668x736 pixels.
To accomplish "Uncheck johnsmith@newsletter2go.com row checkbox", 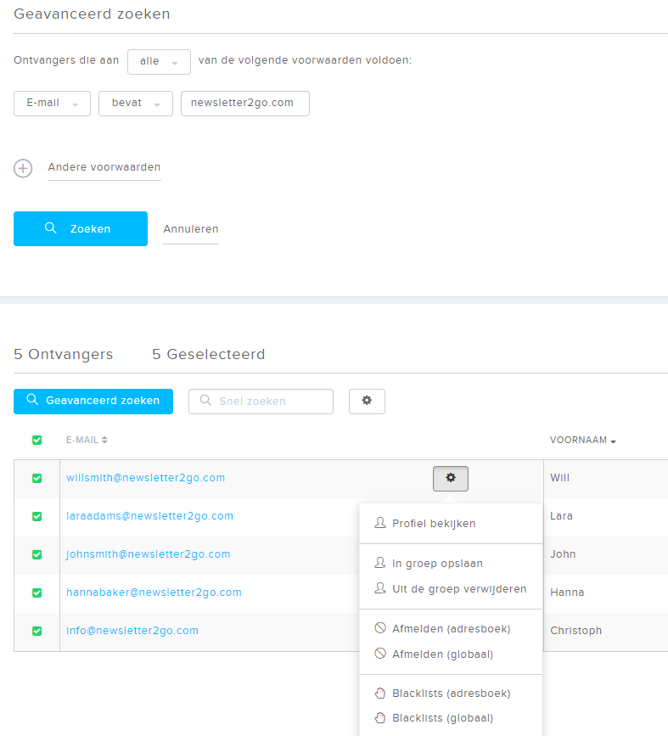I will click(x=36, y=554).
